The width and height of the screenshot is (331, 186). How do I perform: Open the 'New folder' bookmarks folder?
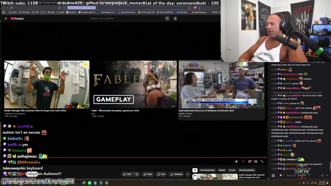click(x=25, y=12)
